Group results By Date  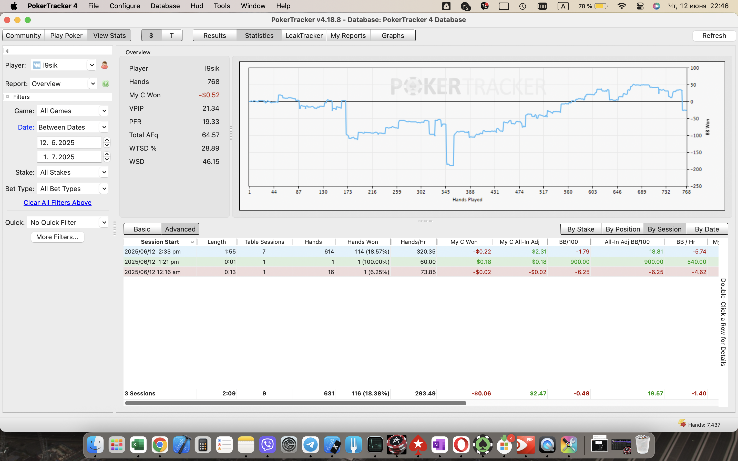coord(707,229)
